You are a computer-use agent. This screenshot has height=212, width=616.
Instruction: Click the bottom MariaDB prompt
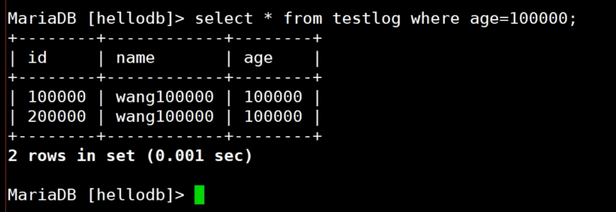(96, 195)
